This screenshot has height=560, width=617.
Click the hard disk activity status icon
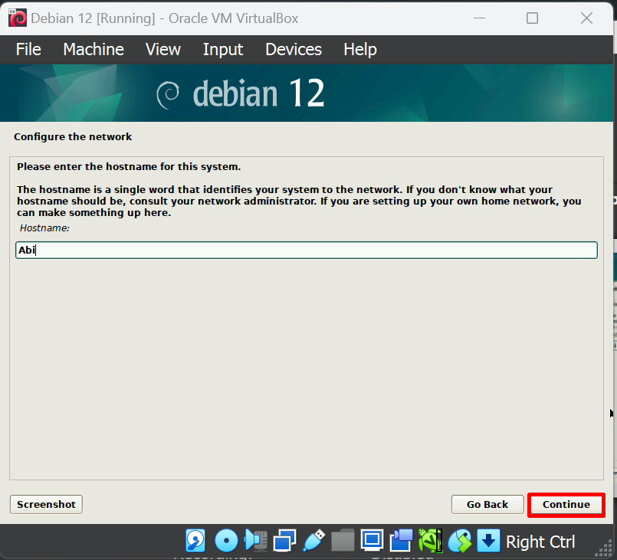pyautogui.click(x=195, y=541)
